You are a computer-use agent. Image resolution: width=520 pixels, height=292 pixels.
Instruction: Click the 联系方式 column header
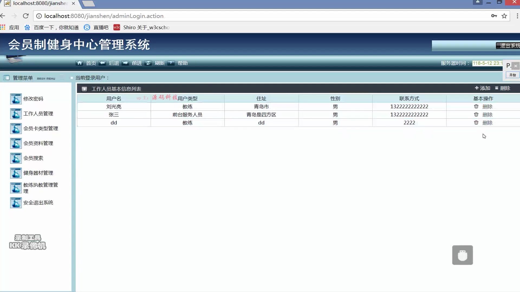[409, 98]
